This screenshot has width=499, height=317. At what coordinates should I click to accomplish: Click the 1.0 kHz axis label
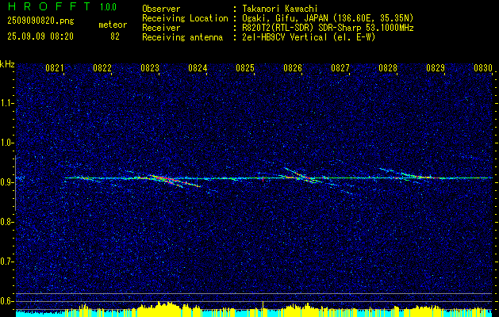7,143
